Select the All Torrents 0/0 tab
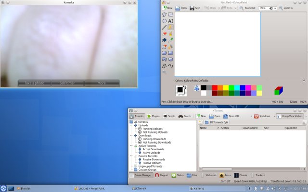Image resolution: width=308 pixels, height=192 pixels. tap(216, 122)
